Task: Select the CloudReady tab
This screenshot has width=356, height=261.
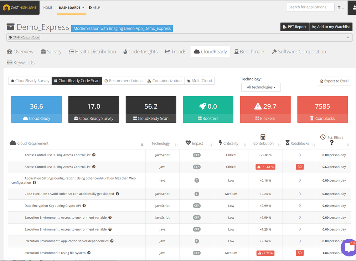Action: point(210,52)
